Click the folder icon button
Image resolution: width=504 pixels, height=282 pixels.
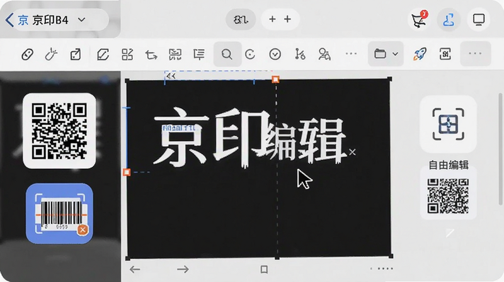(381, 53)
